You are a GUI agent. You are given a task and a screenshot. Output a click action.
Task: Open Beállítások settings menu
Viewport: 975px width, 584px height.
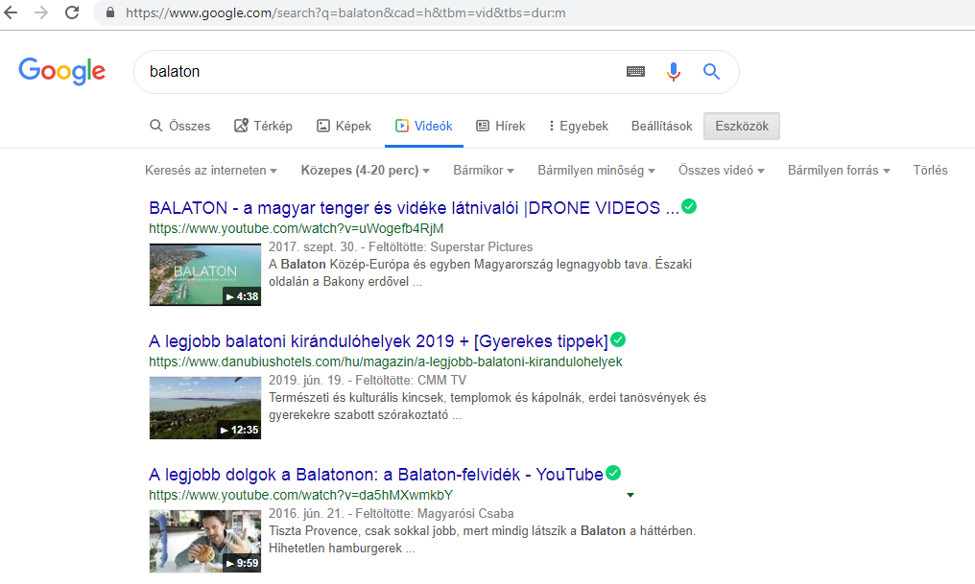[x=661, y=127]
